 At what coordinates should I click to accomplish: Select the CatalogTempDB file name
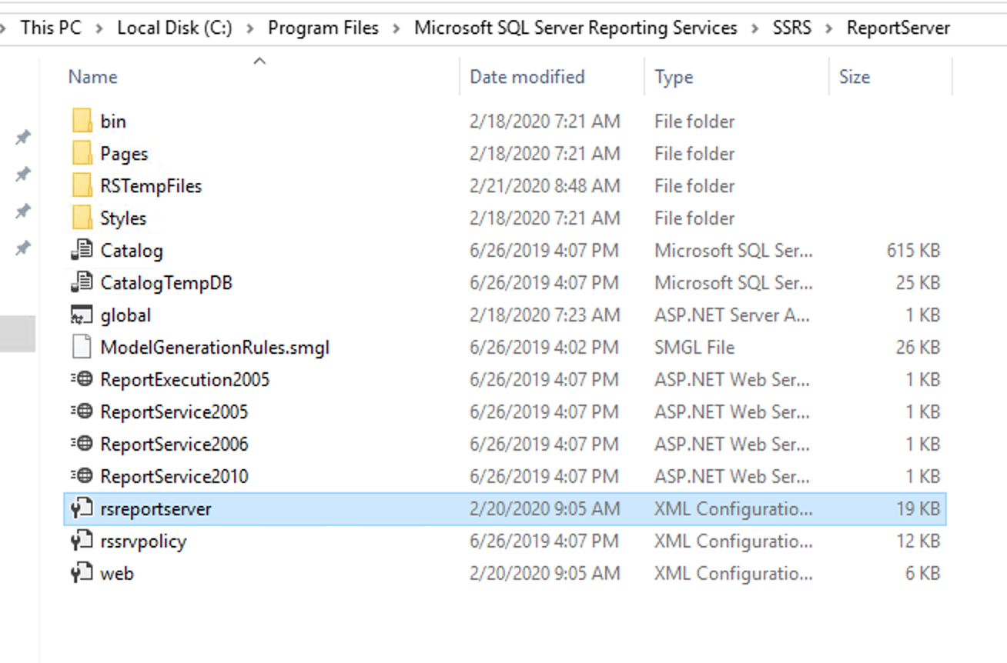click(x=166, y=283)
